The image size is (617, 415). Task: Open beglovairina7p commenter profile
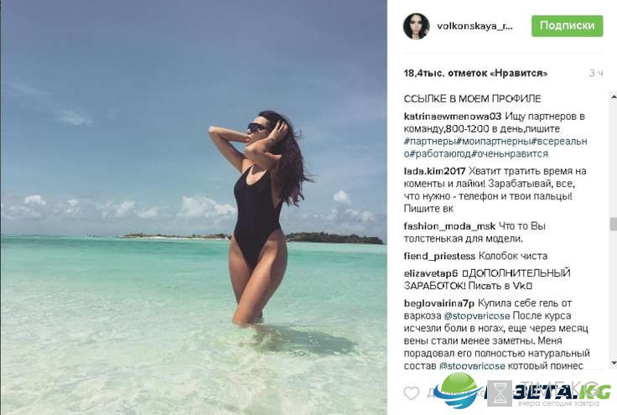[x=439, y=303]
